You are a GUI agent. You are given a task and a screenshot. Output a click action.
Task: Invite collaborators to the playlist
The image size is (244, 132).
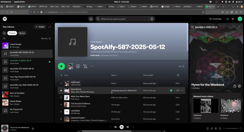pyautogui.click(x=85, y=66)
